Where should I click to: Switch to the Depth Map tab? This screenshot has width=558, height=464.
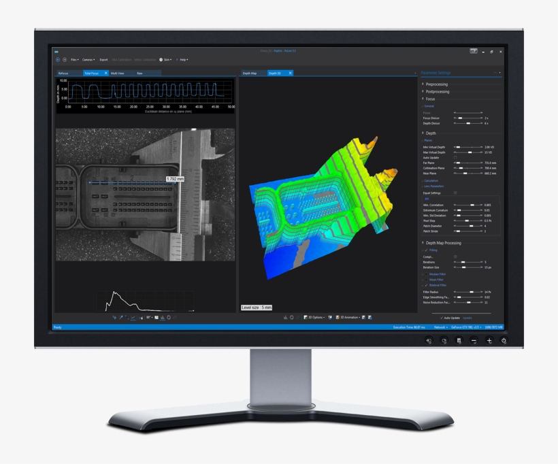point(250,73)
